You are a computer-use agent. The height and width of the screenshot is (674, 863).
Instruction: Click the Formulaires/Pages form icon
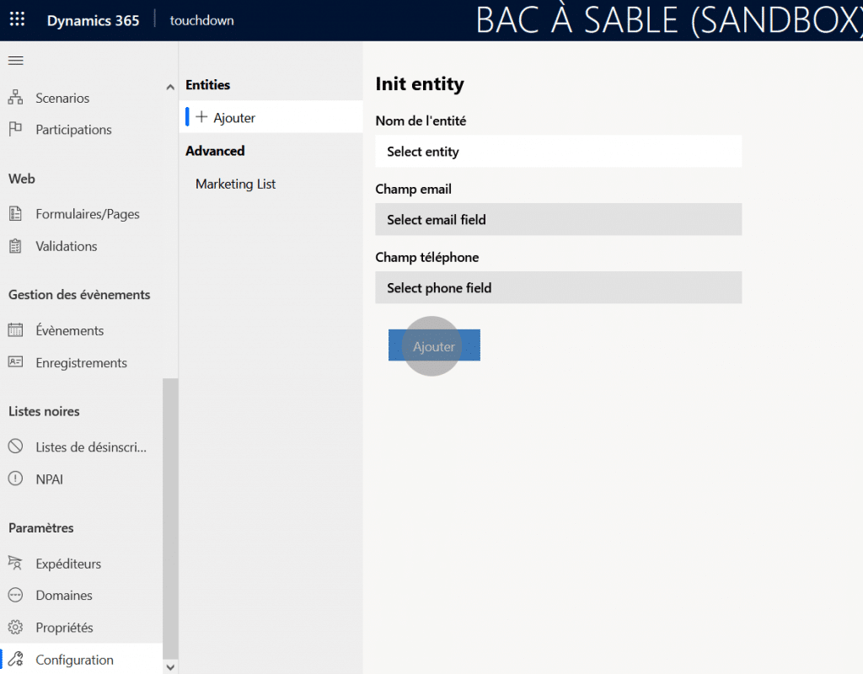click(15, 214)
